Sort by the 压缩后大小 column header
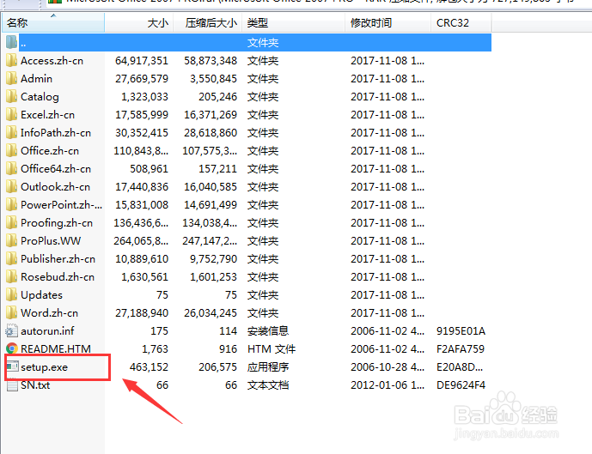592x454 pixels. (x=208, y=23)
